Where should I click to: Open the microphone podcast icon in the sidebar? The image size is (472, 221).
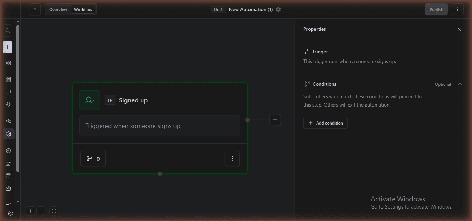pos(8,104)
